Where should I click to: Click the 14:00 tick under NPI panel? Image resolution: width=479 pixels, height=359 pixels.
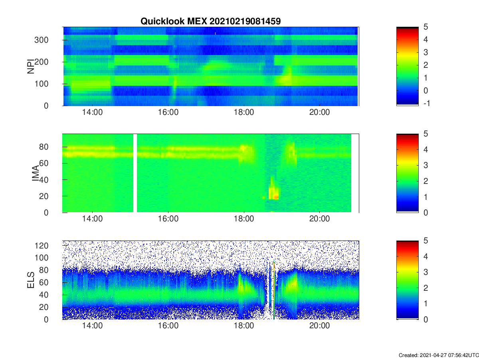(93, 112)
